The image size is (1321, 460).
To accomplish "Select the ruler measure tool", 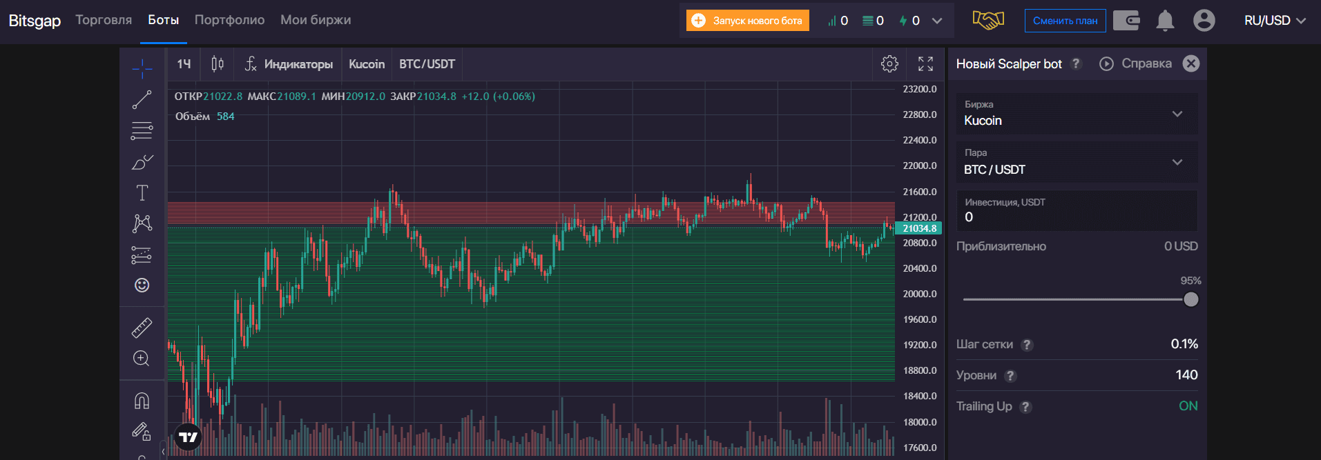I will coord(142,328).
